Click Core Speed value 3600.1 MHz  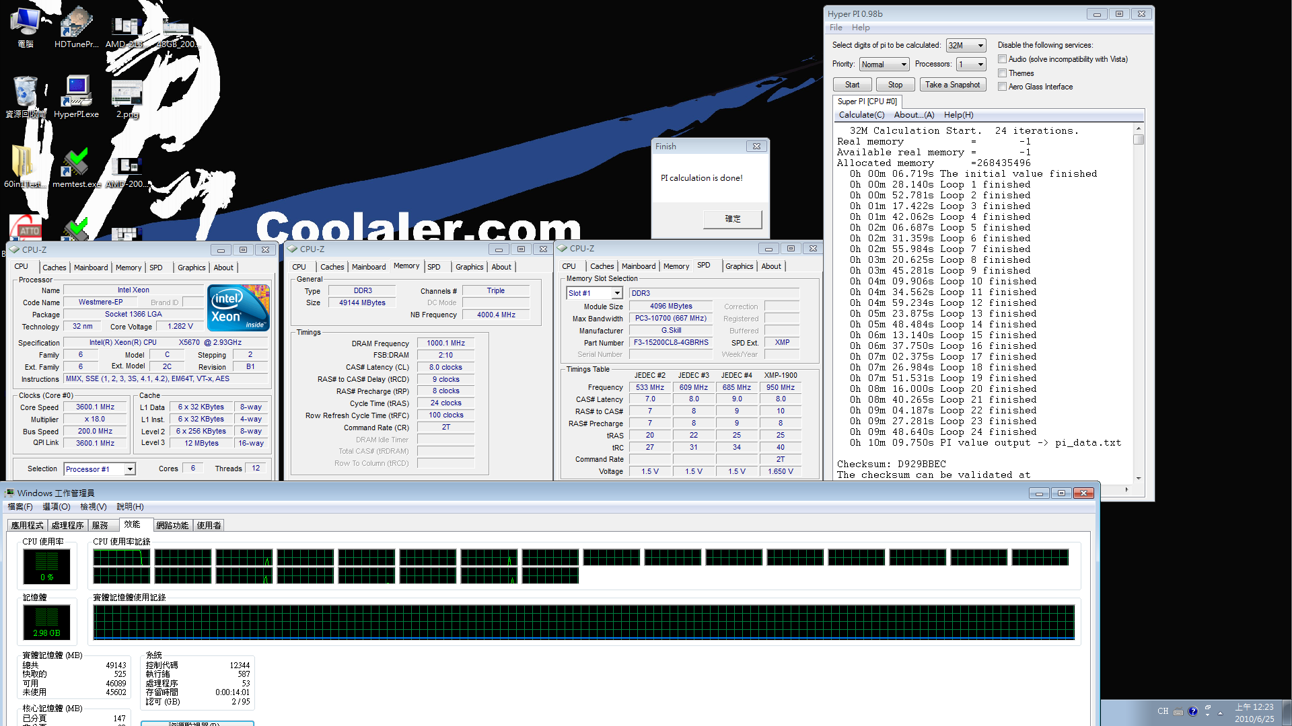(x=95, y=407)
